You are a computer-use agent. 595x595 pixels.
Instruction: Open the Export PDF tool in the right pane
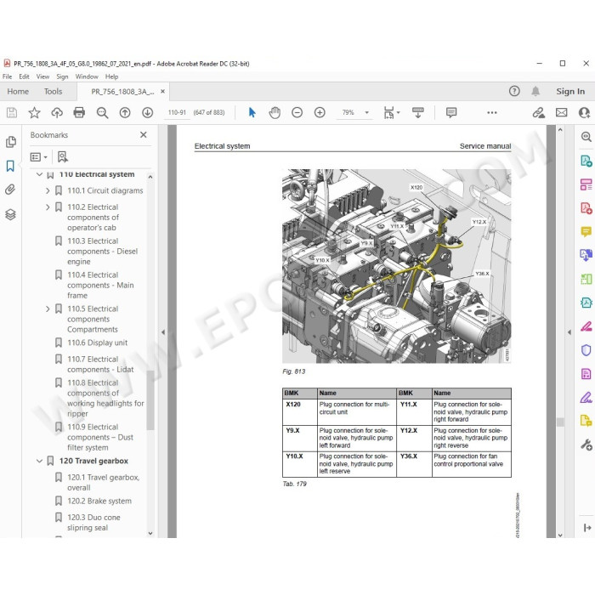click(x=586, y=161)
